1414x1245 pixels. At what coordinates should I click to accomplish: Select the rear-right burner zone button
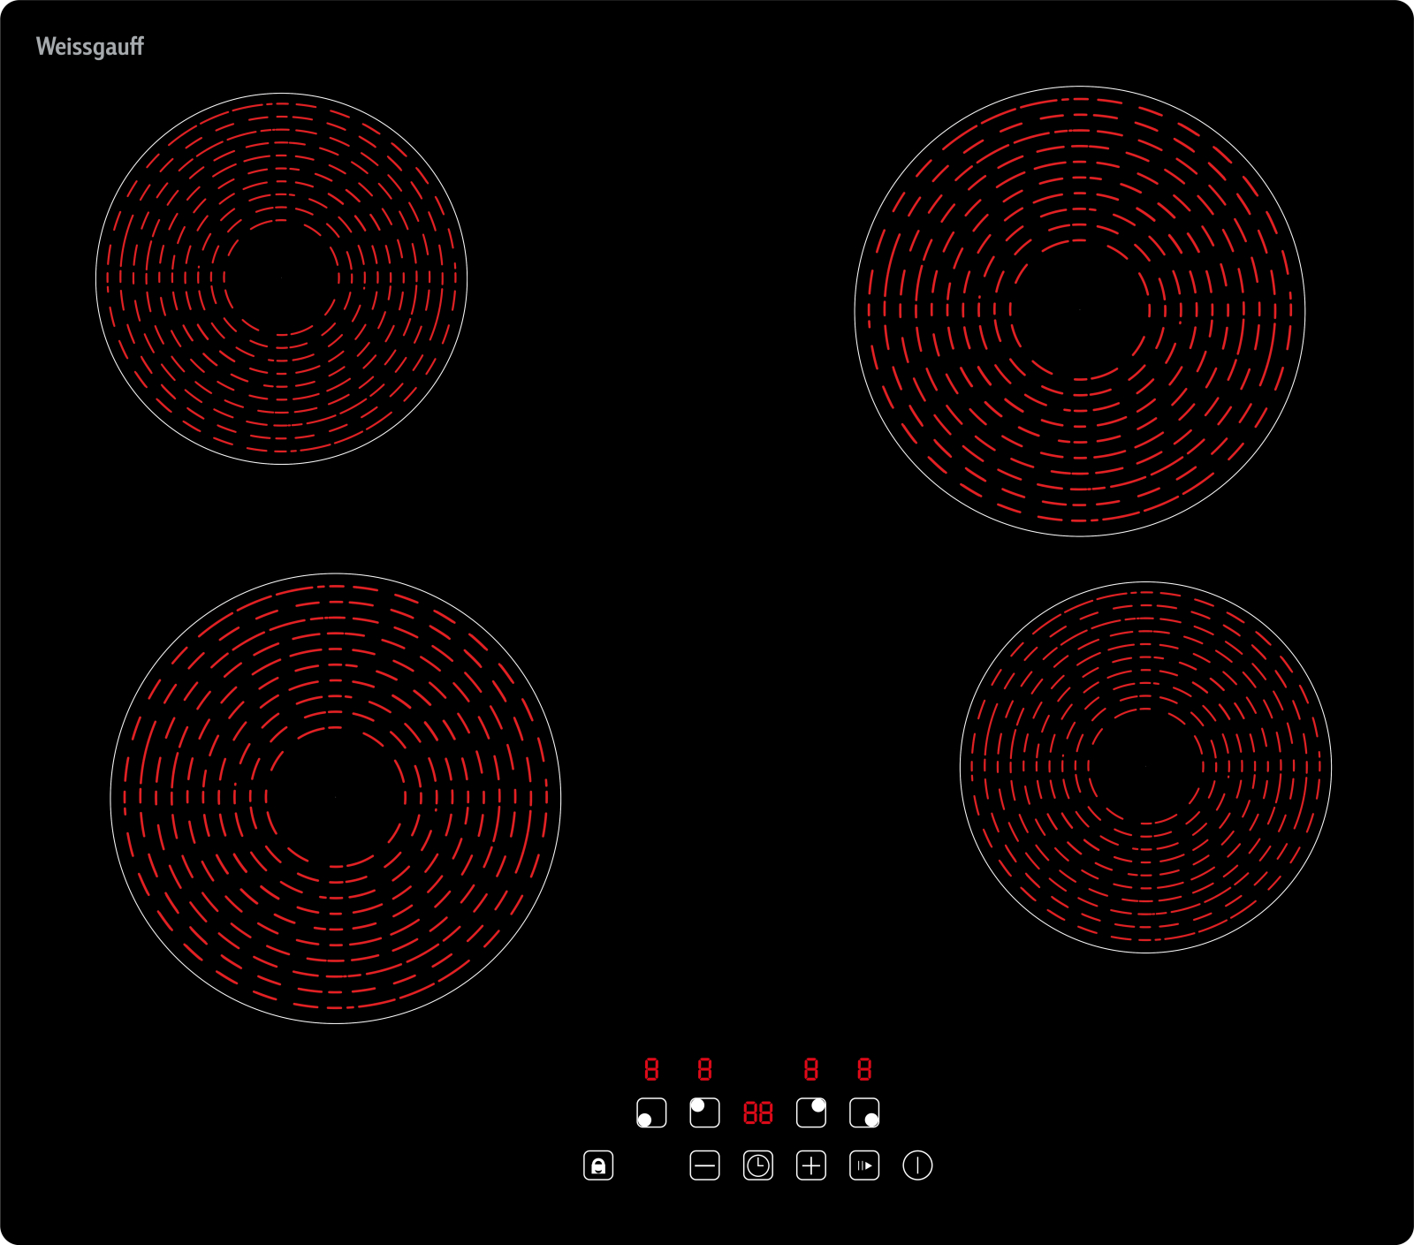coord(810,1112)
